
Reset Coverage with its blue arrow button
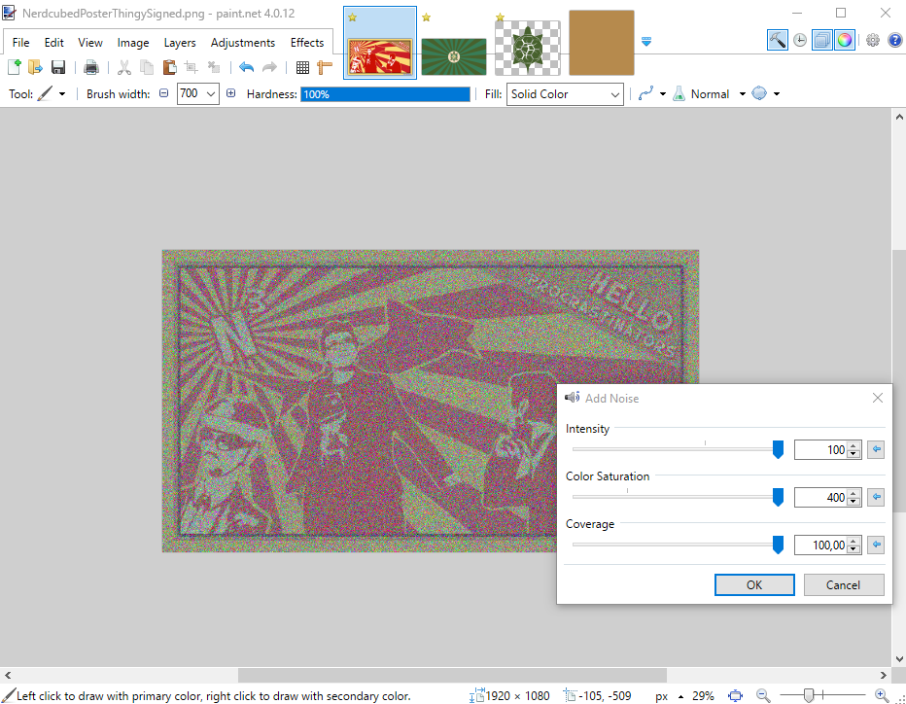[876, 545]
